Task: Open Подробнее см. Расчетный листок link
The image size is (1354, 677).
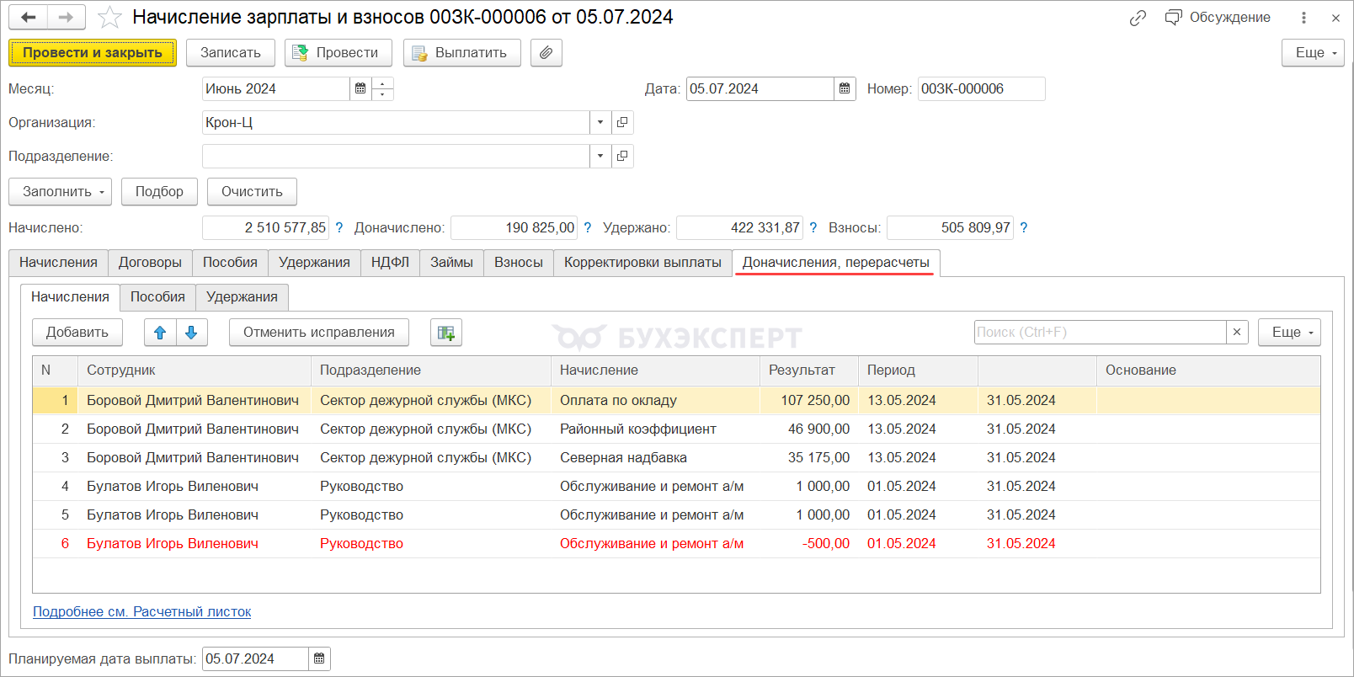Action: pos(141,611)
